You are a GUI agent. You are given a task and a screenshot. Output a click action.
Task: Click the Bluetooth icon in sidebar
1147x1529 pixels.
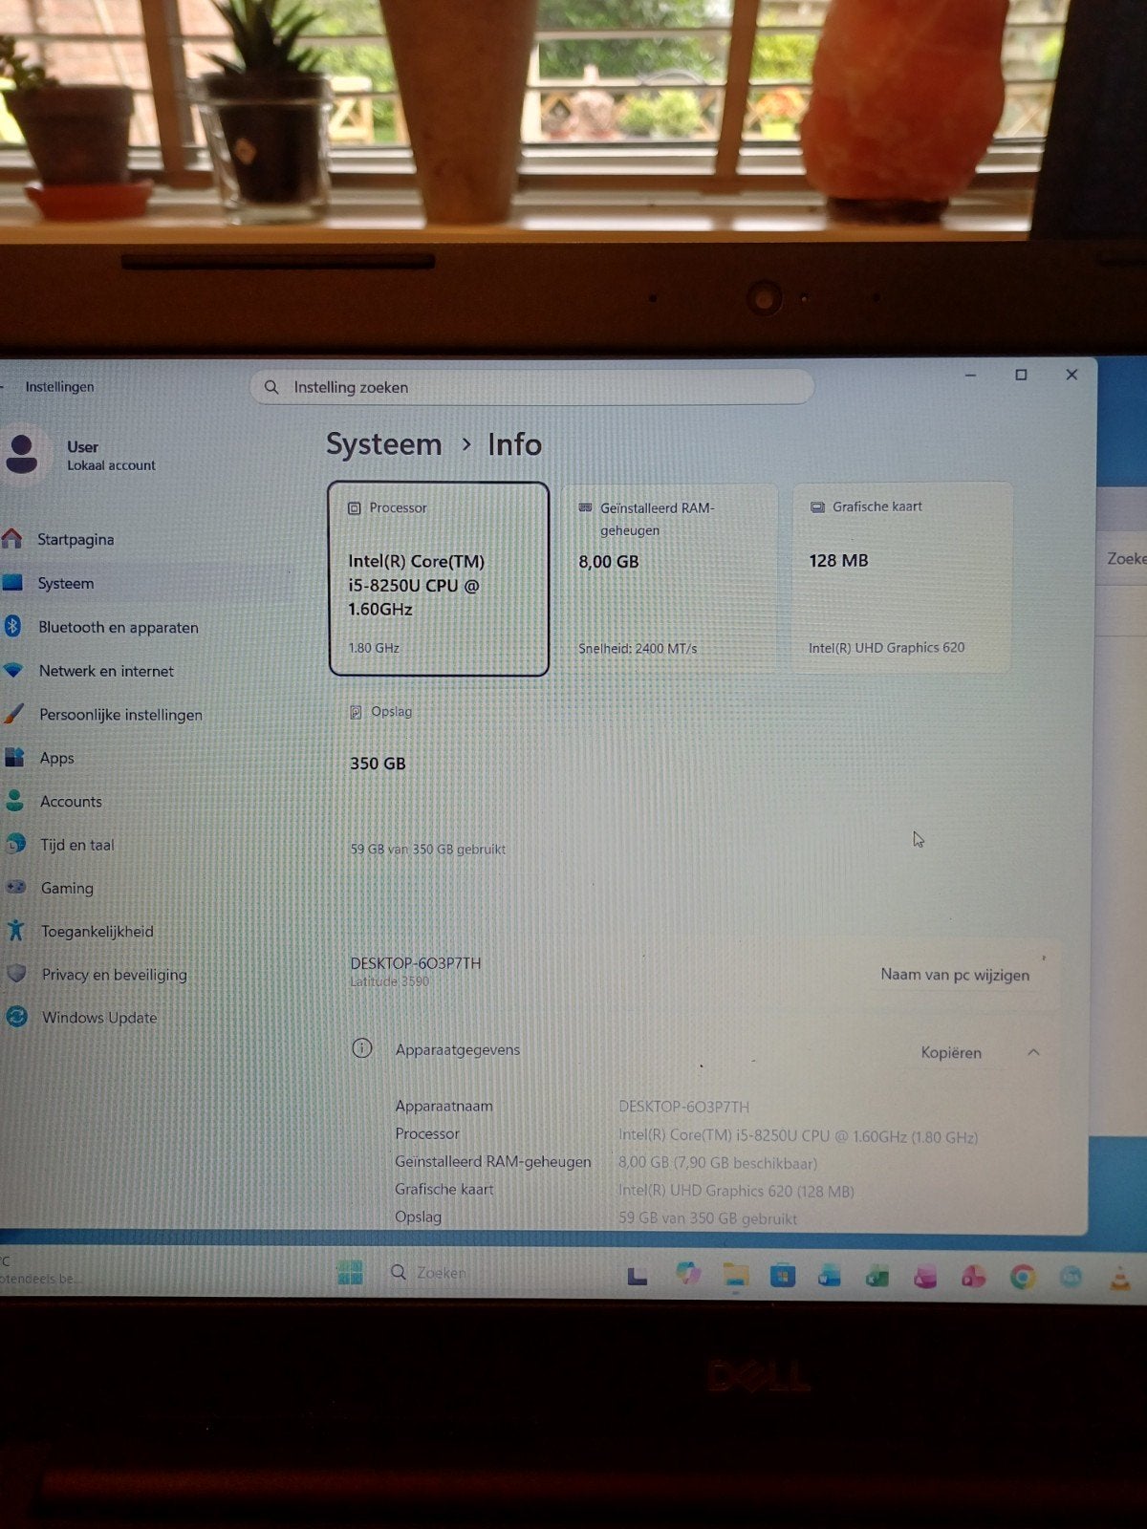coord(12,626)
